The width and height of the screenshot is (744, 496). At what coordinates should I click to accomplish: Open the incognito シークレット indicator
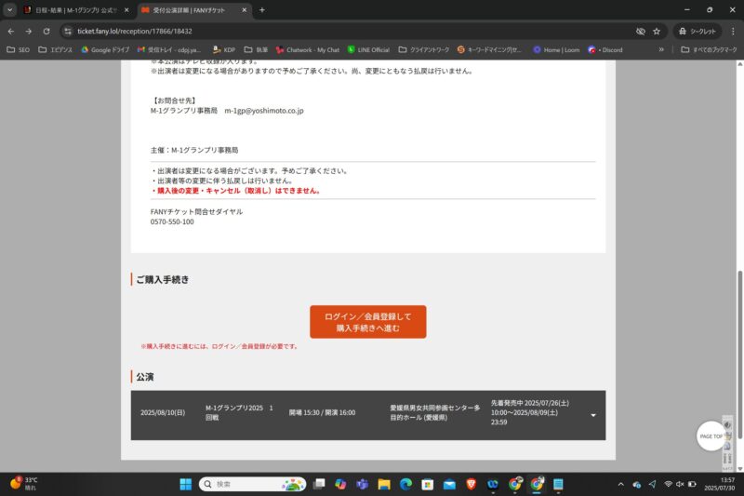click(x=697, y=32)
